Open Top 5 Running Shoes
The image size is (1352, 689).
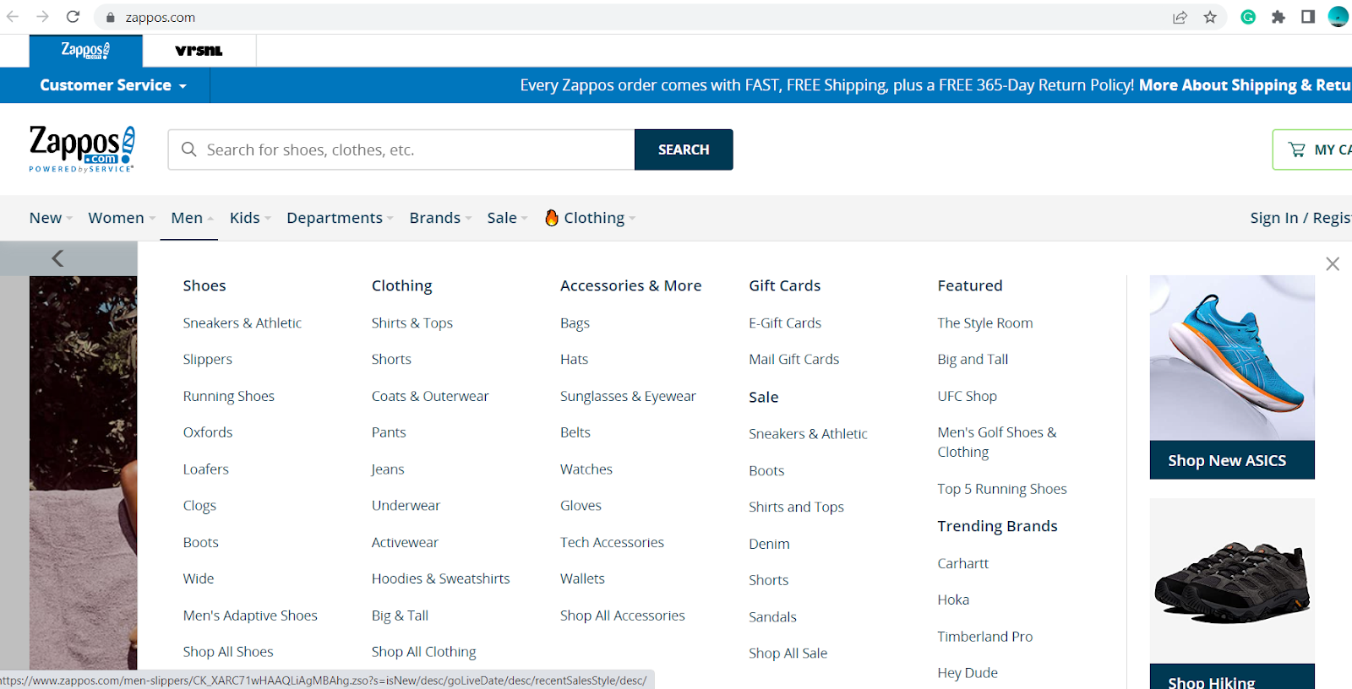tap(1002, 489)
